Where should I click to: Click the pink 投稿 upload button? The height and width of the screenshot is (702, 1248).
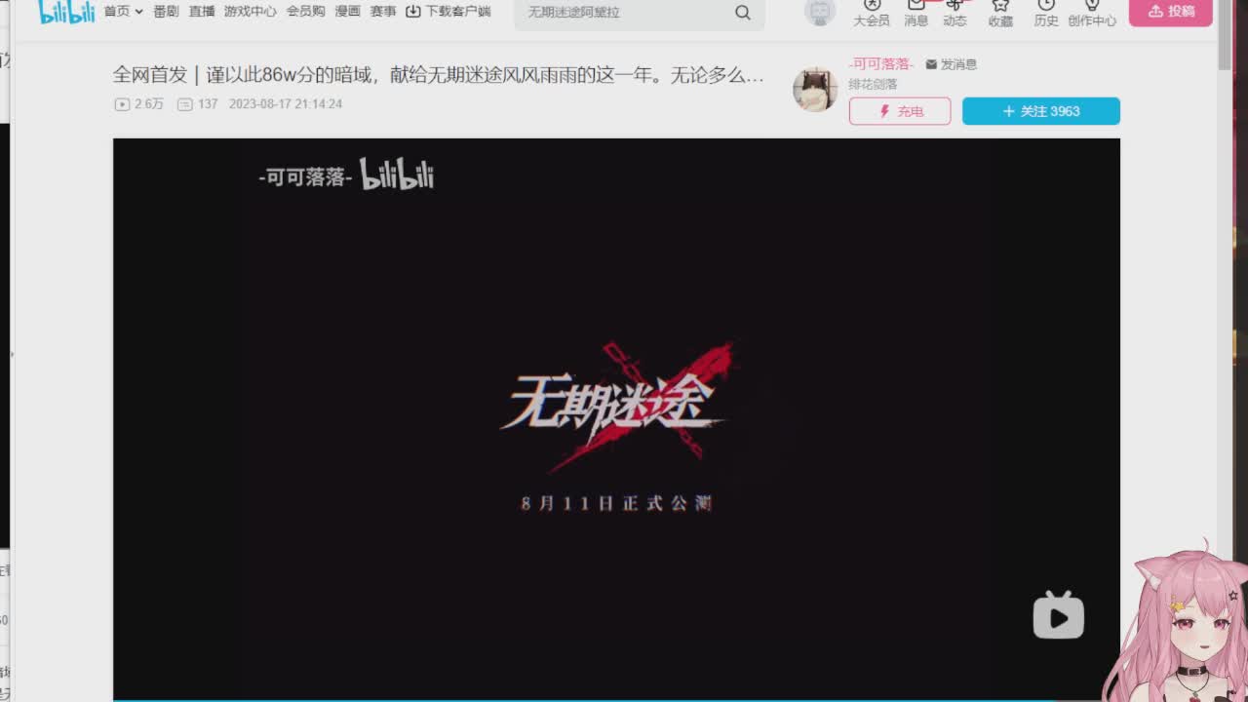pyautogui.click(x=1171, y=12)
